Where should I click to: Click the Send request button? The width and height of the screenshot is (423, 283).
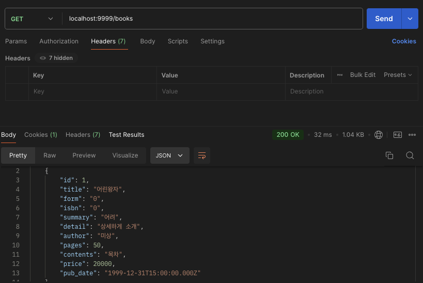(x=384, y=19)
